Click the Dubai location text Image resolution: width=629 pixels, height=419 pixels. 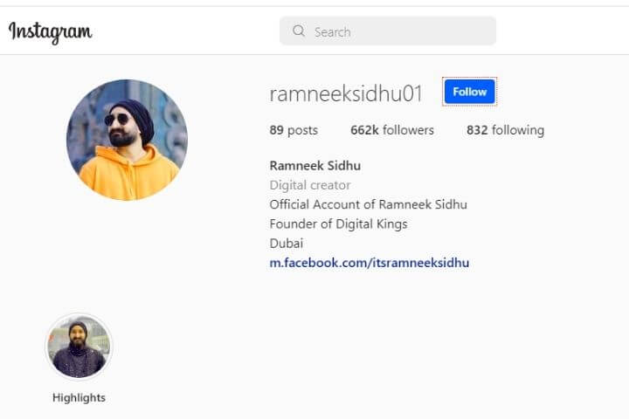[x=286, y=244]
